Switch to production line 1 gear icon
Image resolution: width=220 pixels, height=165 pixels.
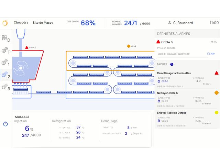click(5, 63)
